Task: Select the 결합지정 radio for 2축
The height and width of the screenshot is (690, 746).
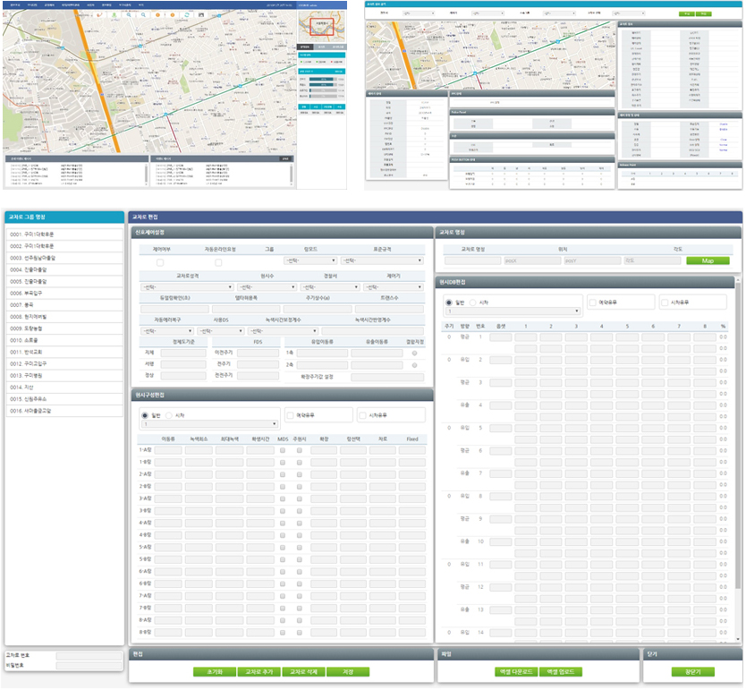Action: click(414, 365)
